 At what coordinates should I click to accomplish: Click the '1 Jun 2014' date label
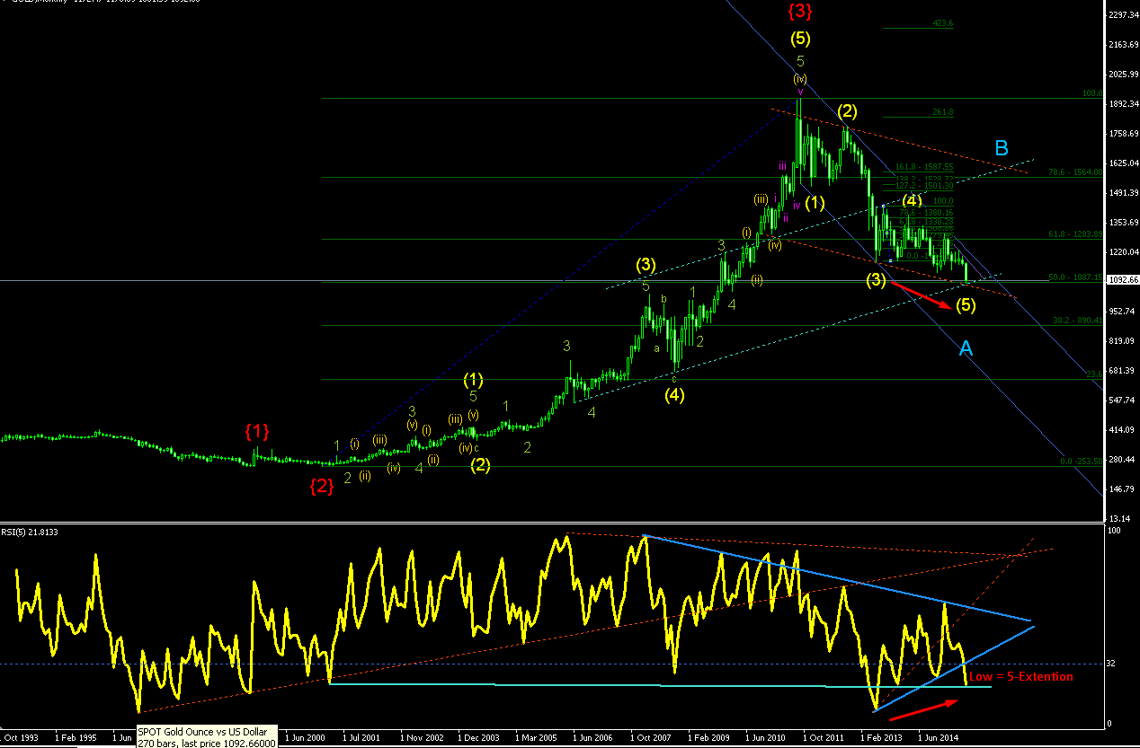pos(939,736)
